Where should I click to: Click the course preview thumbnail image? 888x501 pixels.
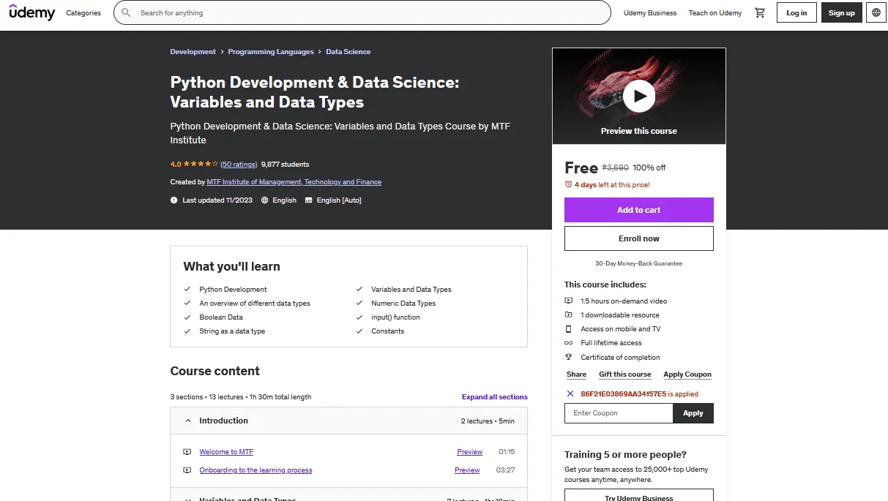639,96
